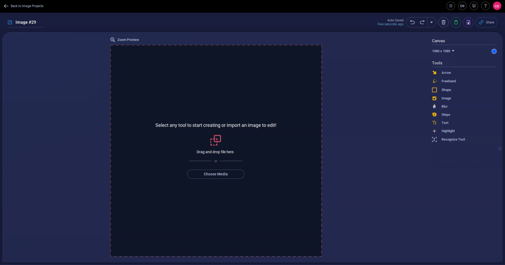Screen dimensions: 505x265
Task: Collapse the right tools panel chevron
Action: (499, 149)
